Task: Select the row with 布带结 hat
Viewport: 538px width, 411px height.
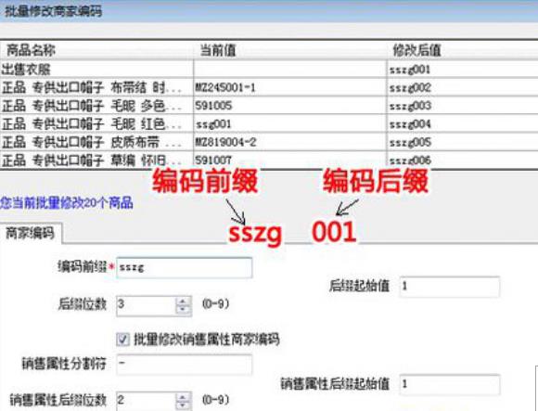Action: pyautogui.click(x=269, y=87)
